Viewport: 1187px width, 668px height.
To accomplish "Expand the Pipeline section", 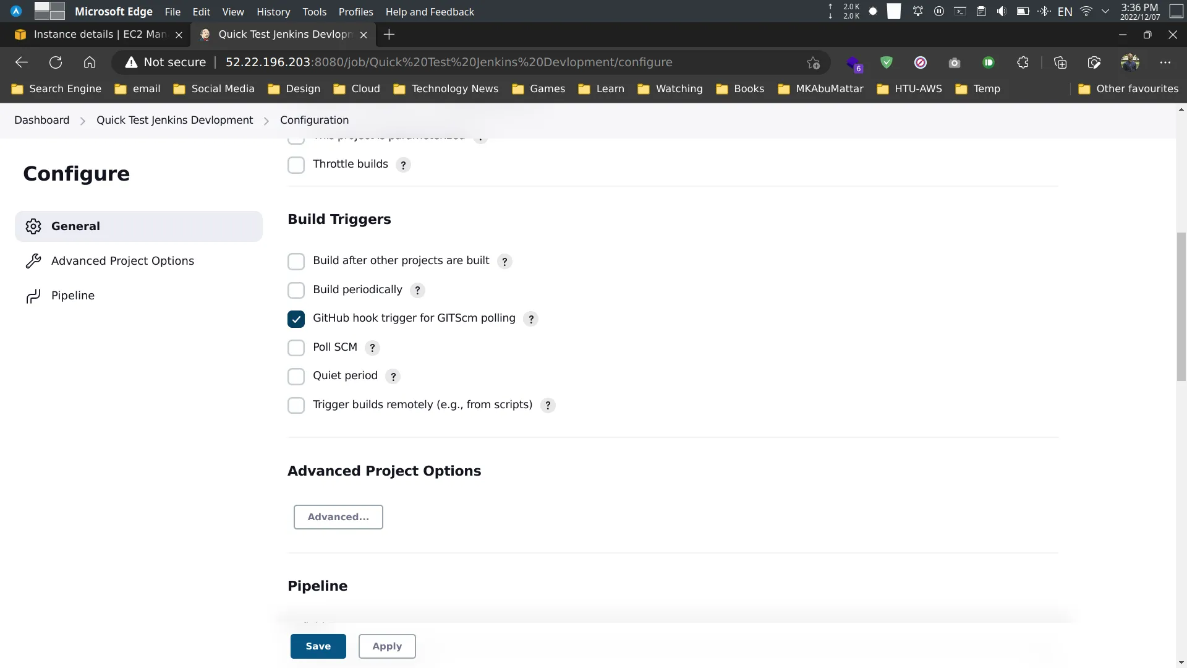I will point(72,294).
